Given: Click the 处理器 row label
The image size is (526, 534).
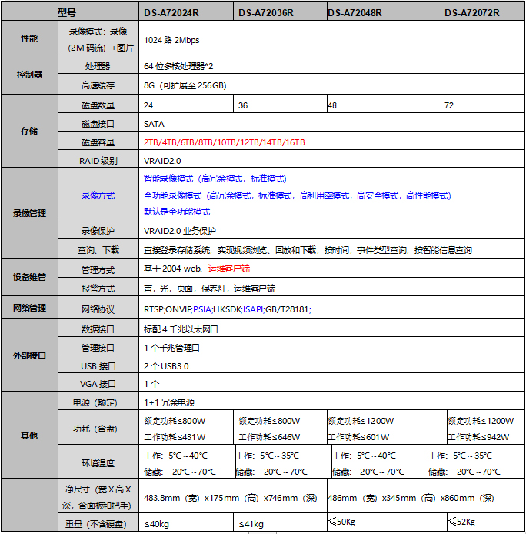Looking at the screenshot, I should (98, 66).
